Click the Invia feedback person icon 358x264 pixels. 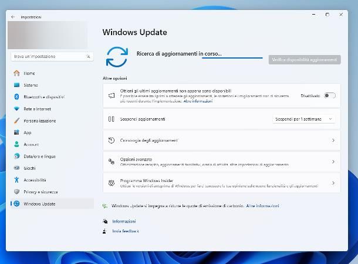[x=104, y=231]
